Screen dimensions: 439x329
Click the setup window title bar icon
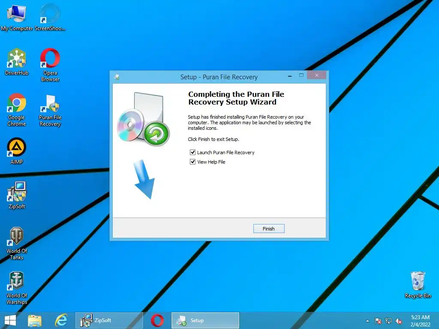(117, 77)
